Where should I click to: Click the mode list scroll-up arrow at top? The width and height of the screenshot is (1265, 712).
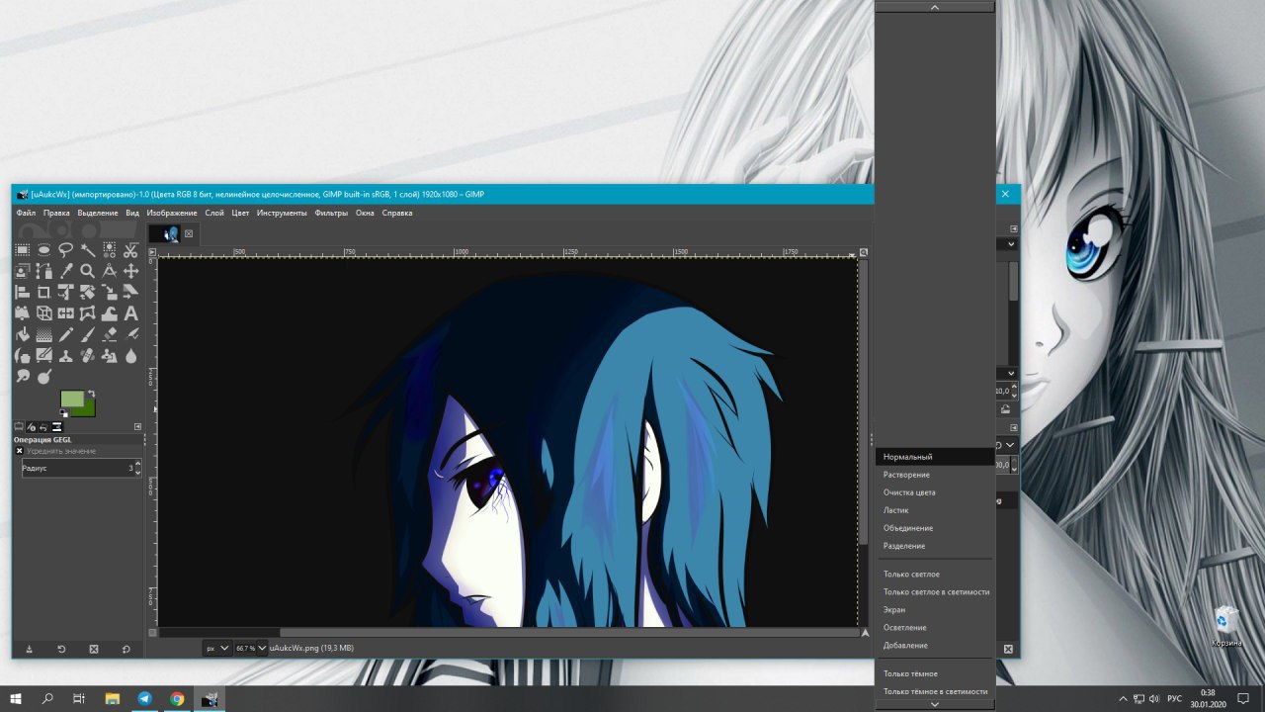click(x=935, y=7)
